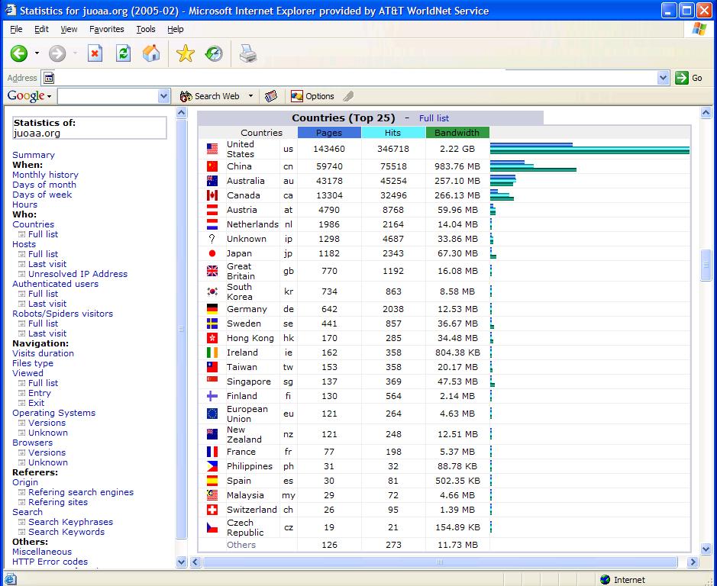Open the Monthly history link
Screen dimensions: 717x586
coord(45,175)
